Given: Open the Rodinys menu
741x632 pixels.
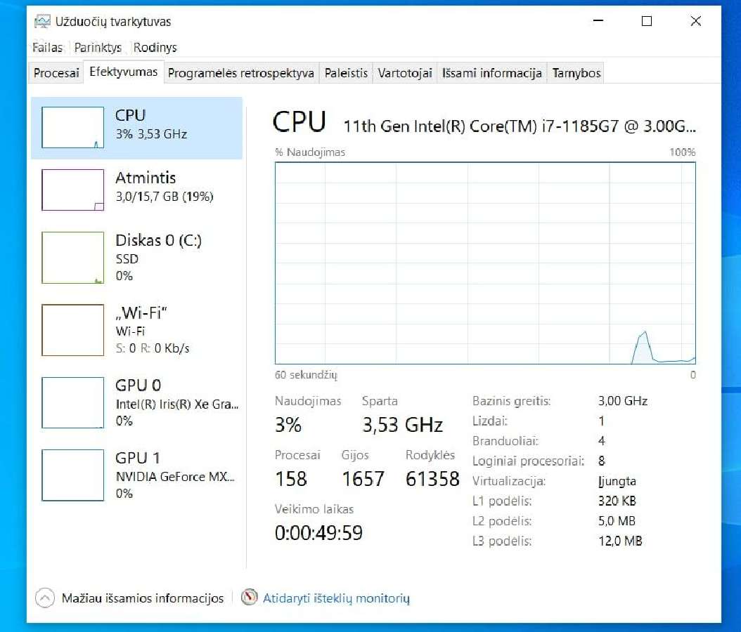Looking at the screenshot, I should click(155, 48).
